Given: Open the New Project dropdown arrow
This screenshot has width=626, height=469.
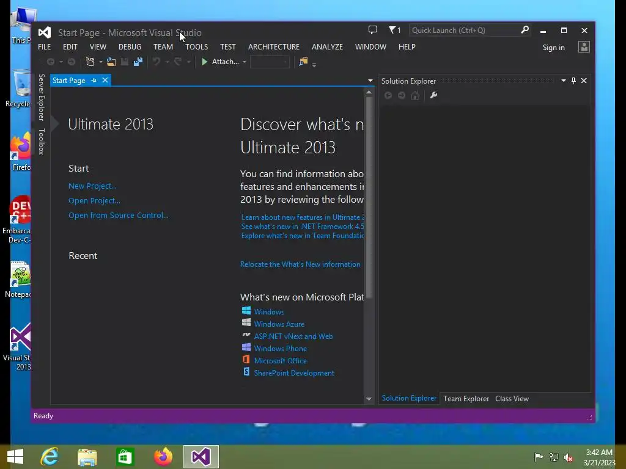Looking at the screenshot, I should [x=101, y=62].
